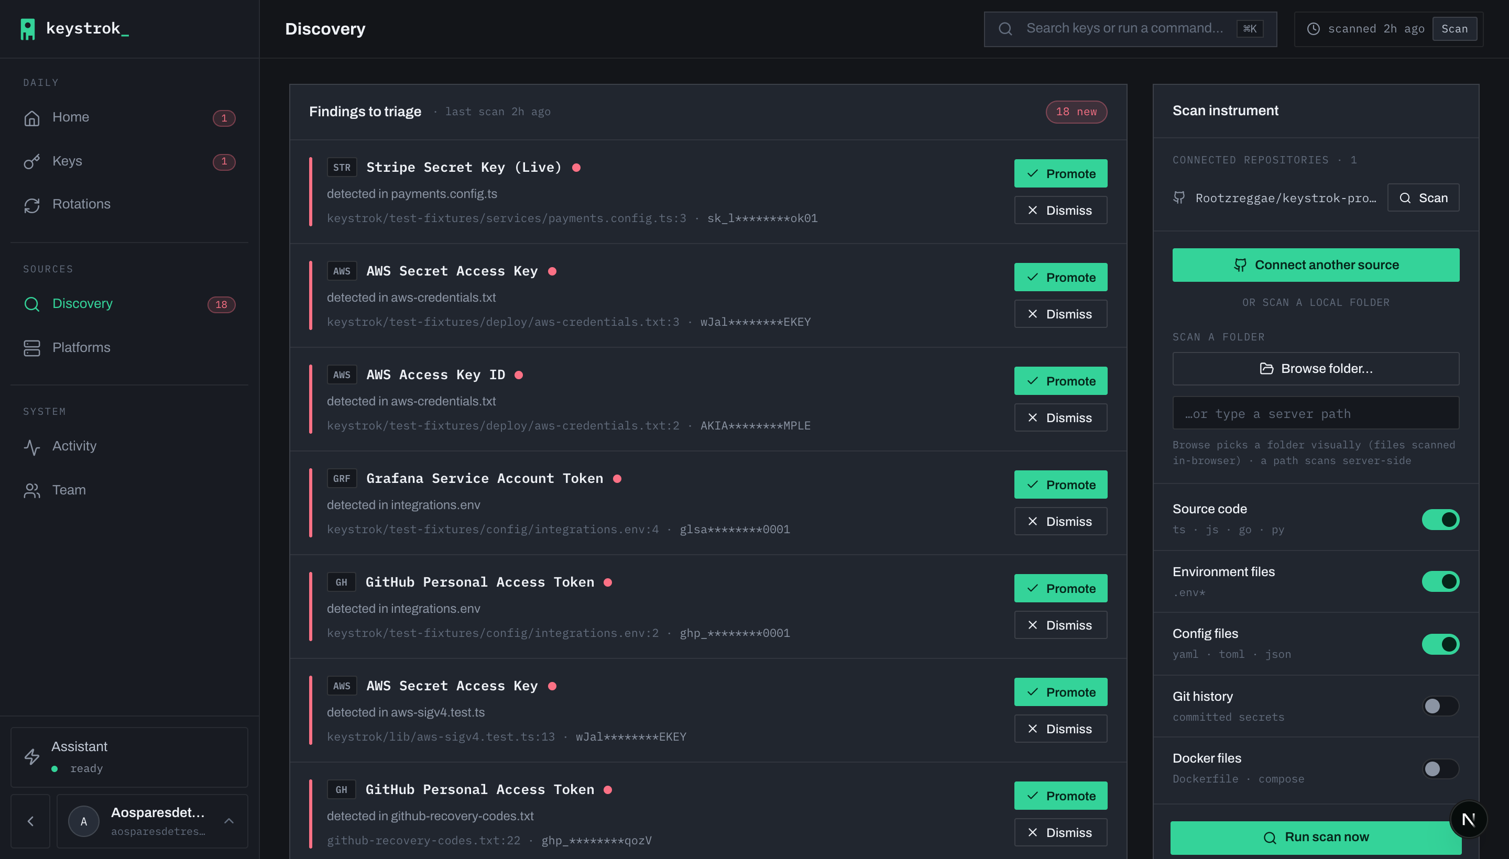Click the GRF badge on Grafana token finding
The height and width of the screenshot is (859, 1509).
[x=342, y=478]
